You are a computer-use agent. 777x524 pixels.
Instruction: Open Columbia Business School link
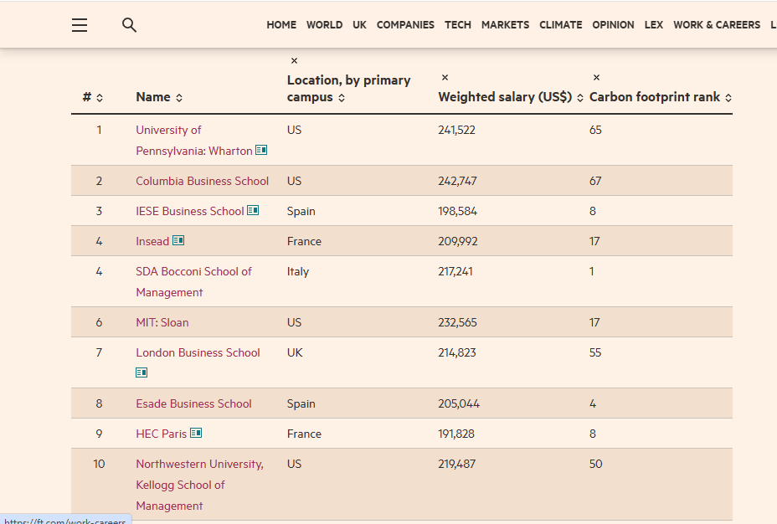[202, 181]
